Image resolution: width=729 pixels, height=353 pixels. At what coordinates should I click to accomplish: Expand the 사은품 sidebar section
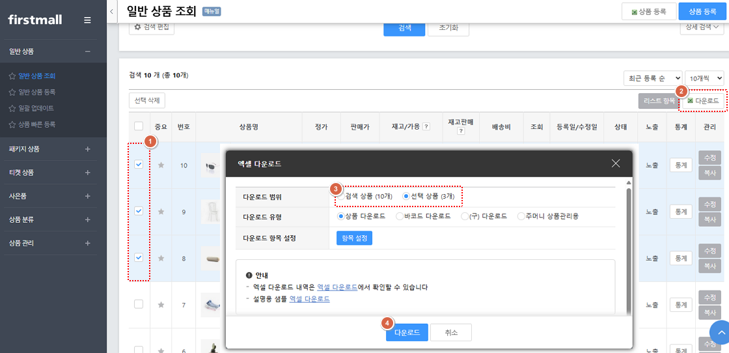(87, 196)
